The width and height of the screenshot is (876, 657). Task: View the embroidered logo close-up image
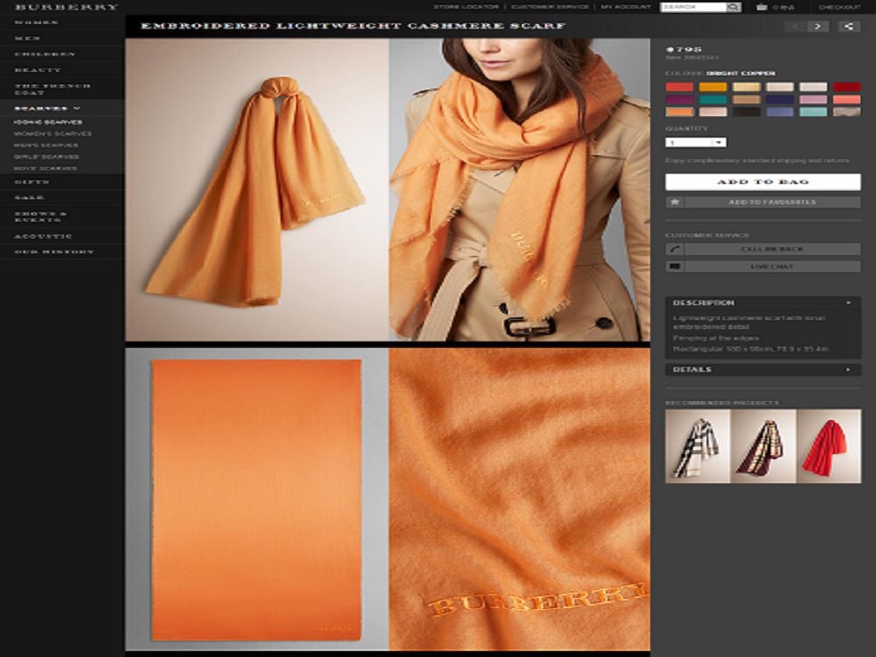[519, 500]
